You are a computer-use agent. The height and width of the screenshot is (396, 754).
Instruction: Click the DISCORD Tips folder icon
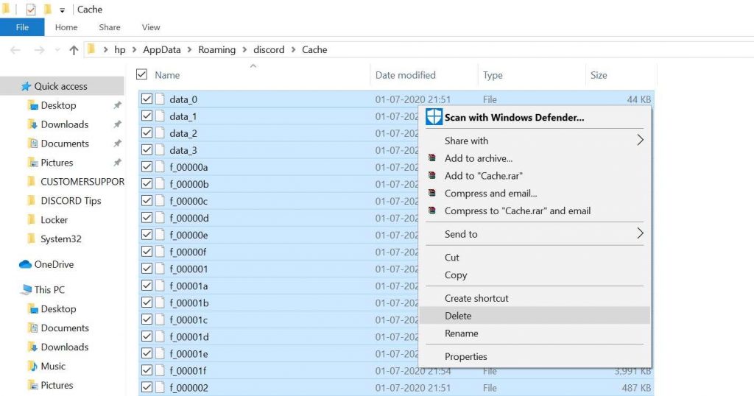[x=32, y=201]
